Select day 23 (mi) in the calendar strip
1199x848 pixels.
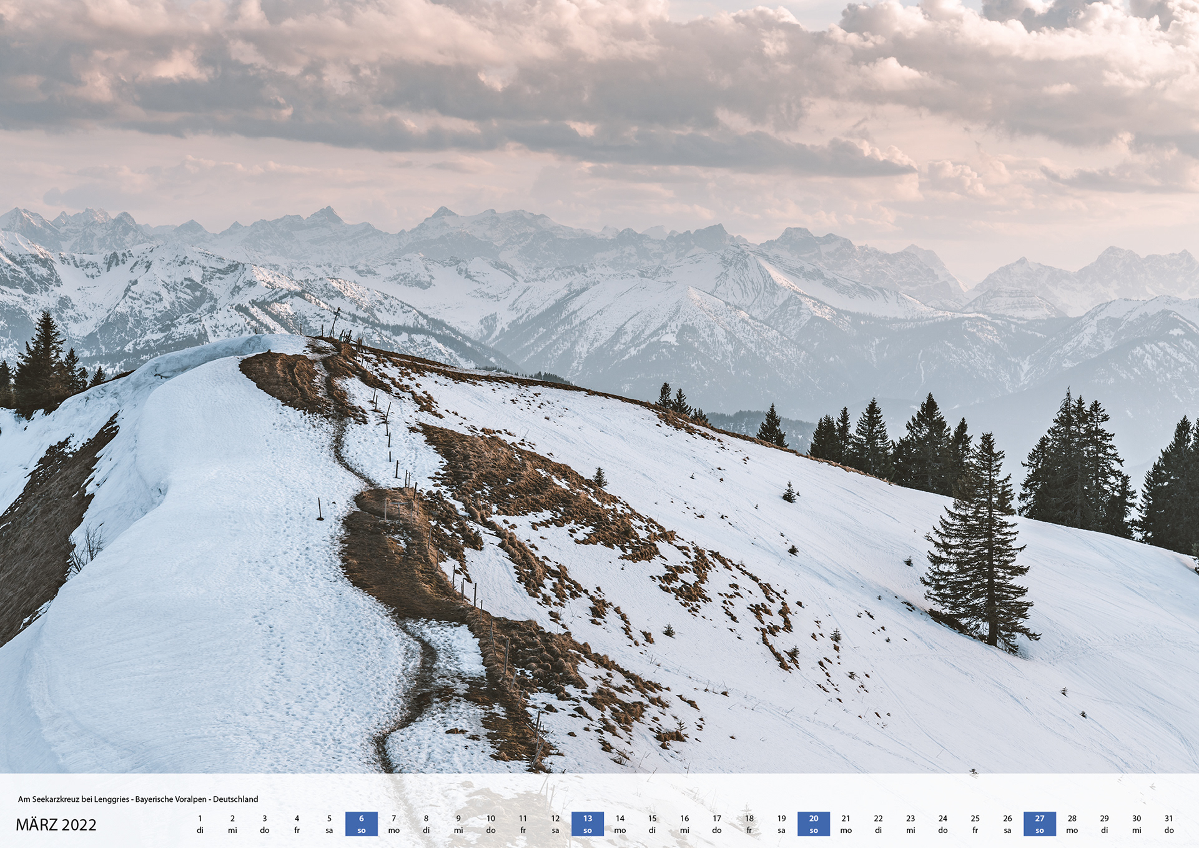910,824
